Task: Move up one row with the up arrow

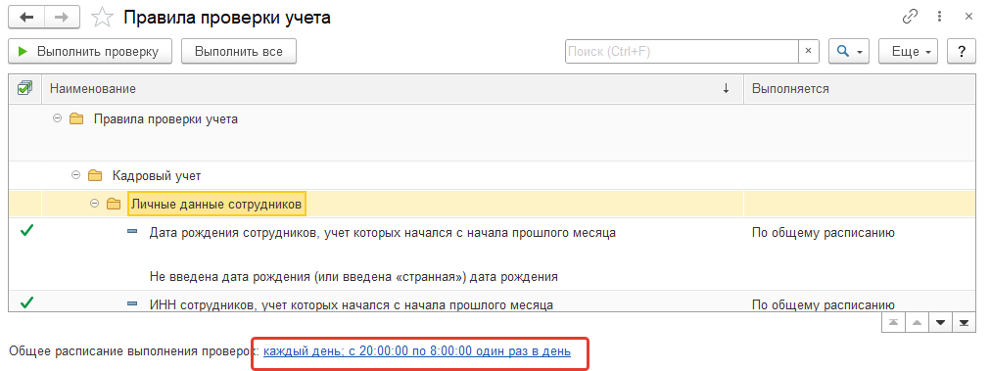Action: 918,322
